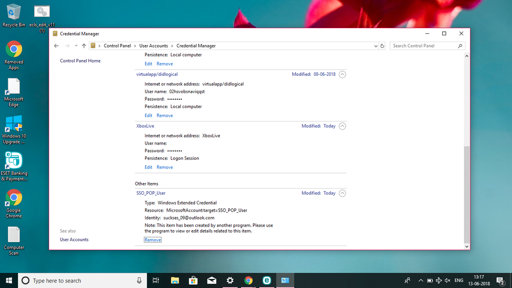Open Computer Scan desktop file
Screen dimensions: 512x288
point(14,241)
